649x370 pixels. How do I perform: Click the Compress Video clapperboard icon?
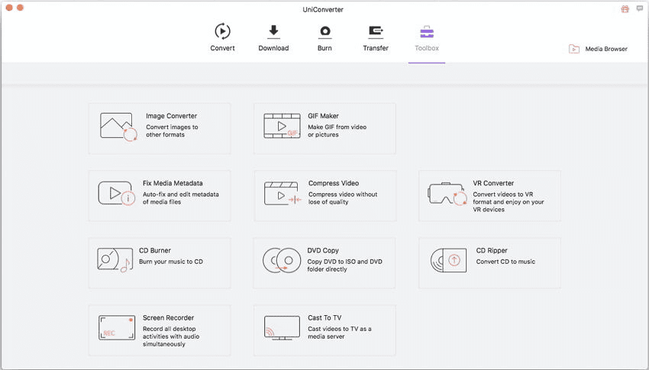[x=282, y=194]
